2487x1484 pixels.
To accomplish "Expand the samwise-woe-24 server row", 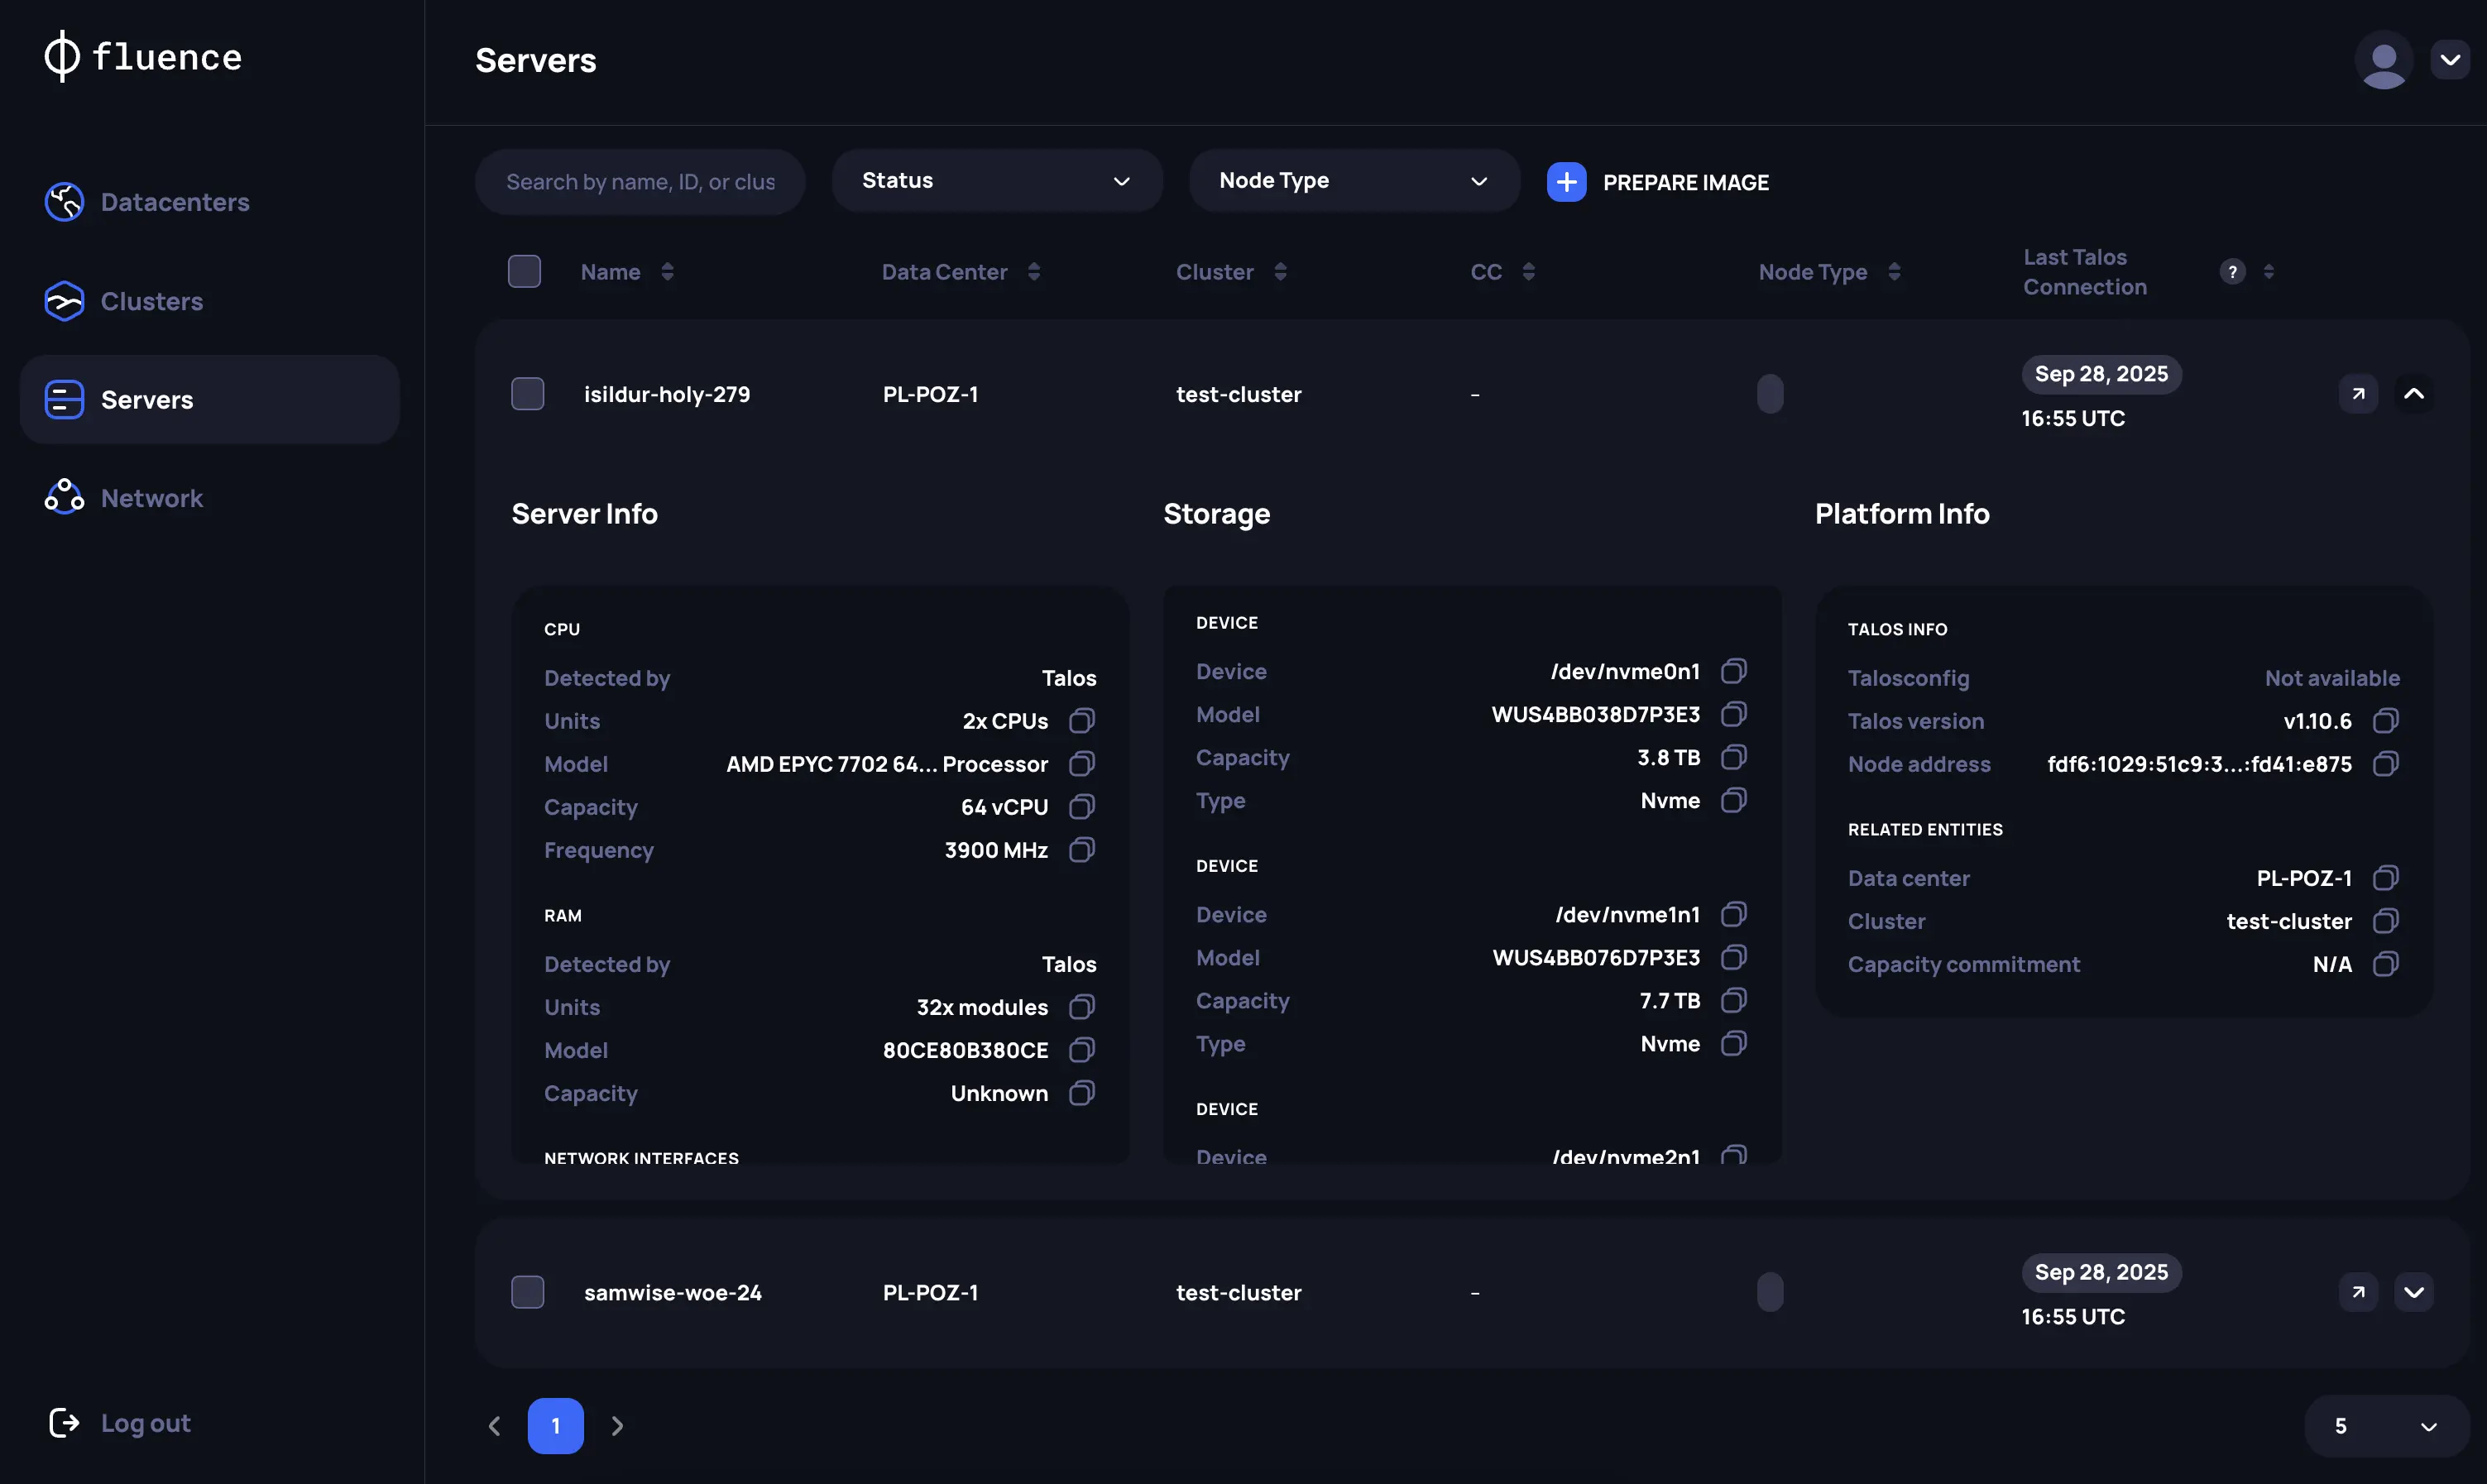I will (2413, 1292).
